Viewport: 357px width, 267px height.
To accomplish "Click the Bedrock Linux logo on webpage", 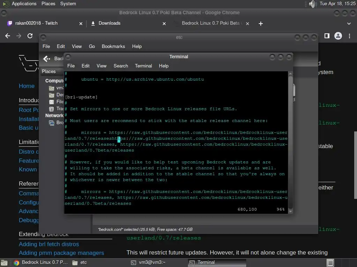I will [29, 63].
